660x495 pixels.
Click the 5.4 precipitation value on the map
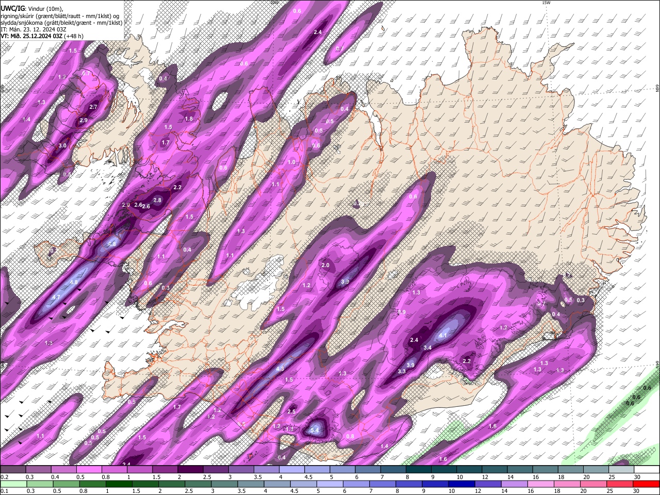(316, 430)
